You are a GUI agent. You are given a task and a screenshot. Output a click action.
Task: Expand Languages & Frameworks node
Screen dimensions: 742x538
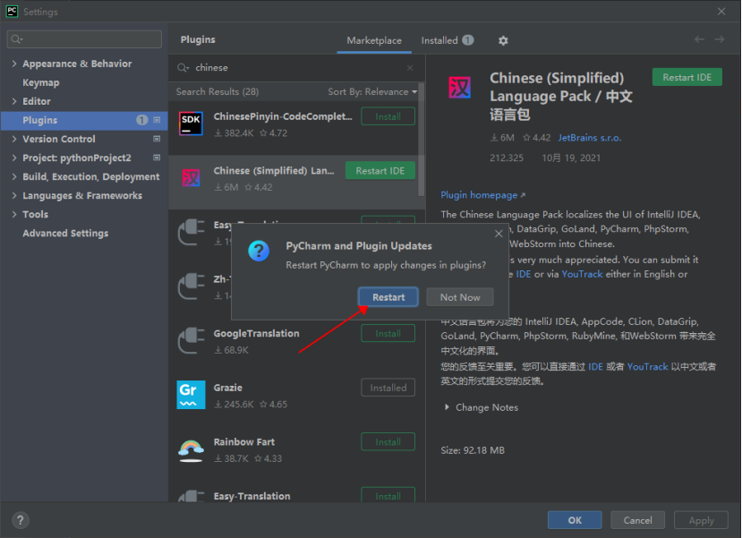[14, 195]
